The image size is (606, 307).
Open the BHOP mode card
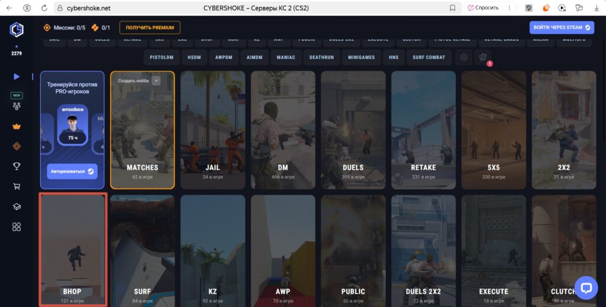click(72, 250)
